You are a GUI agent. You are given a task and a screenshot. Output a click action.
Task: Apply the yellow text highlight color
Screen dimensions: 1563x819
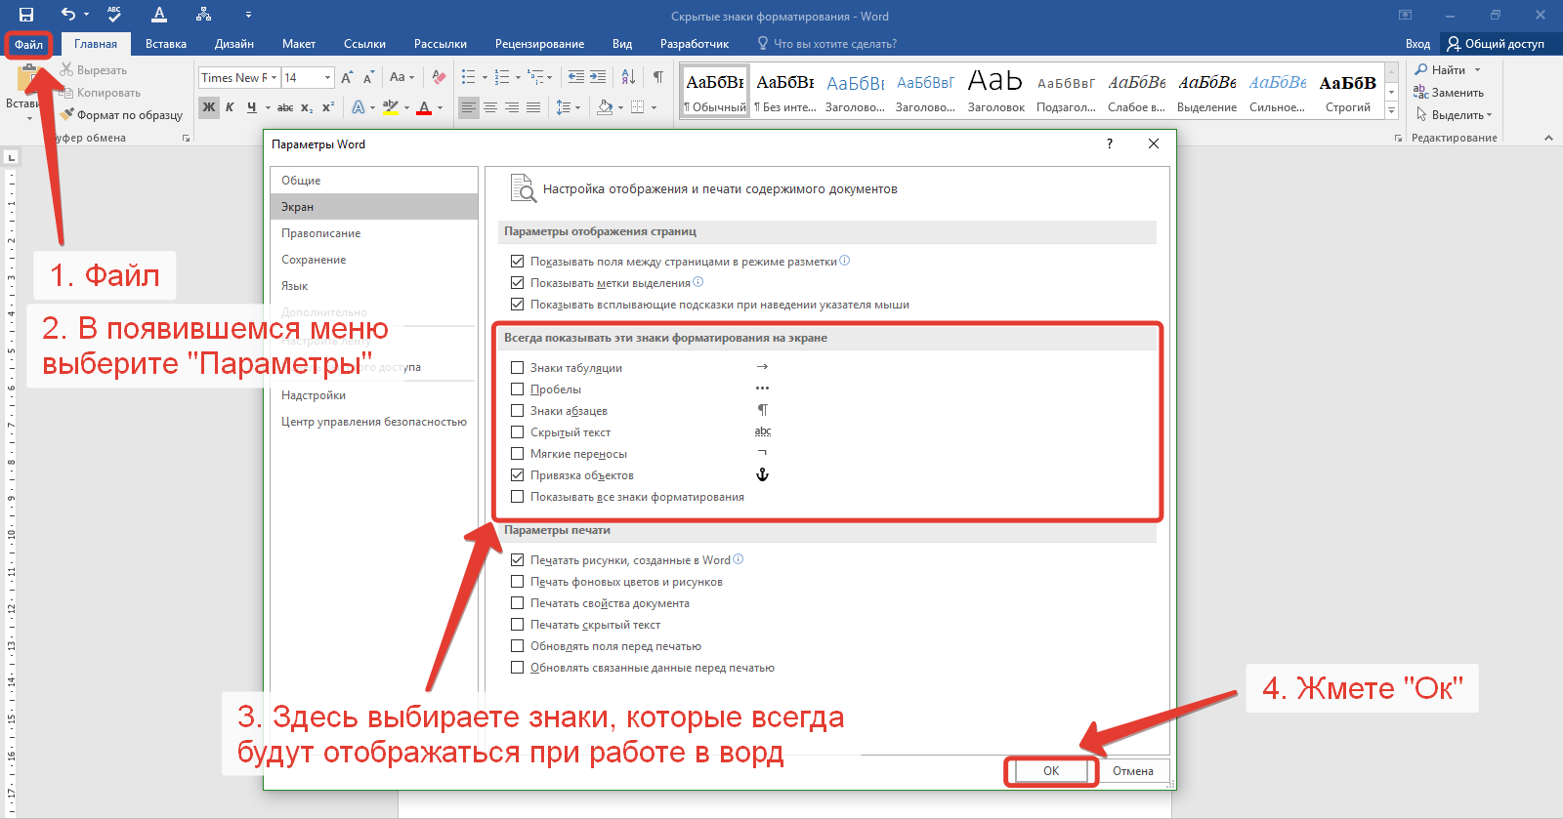[390, 107]
